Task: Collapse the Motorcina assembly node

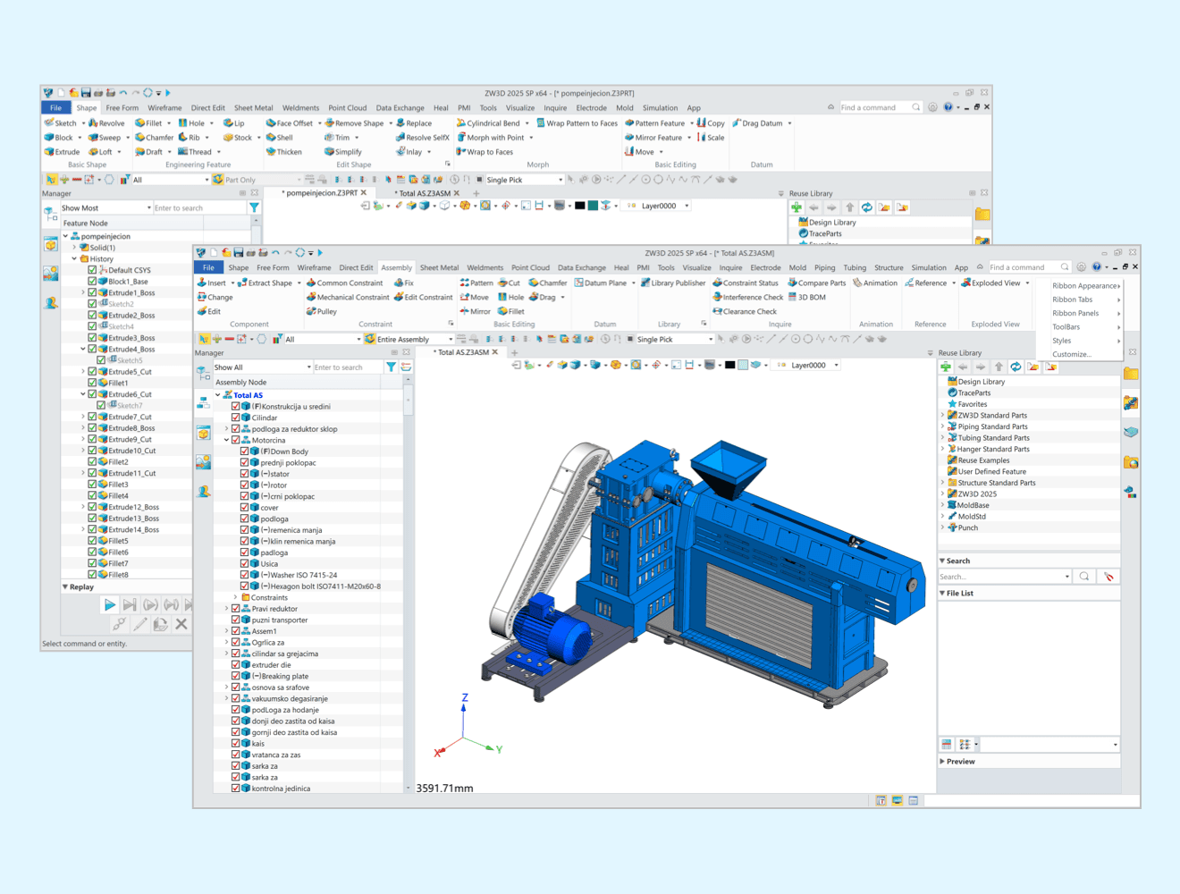Action: tap(227, 440)
